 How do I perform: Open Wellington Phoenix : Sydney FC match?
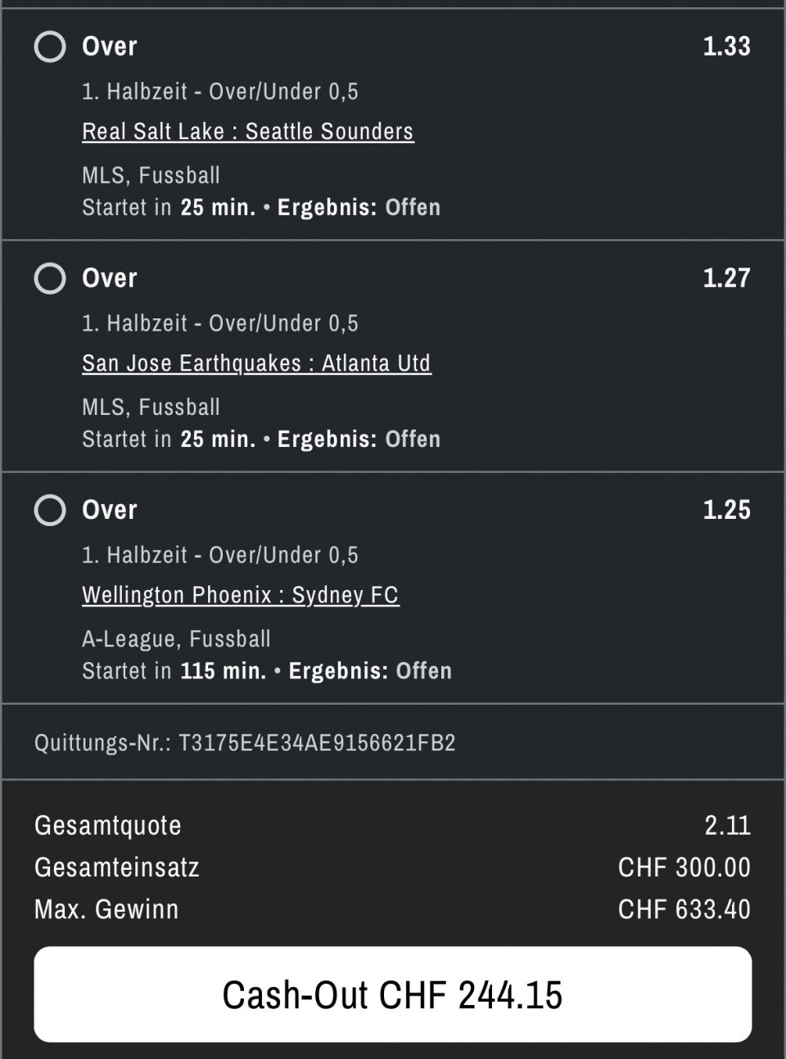(240, 595)
